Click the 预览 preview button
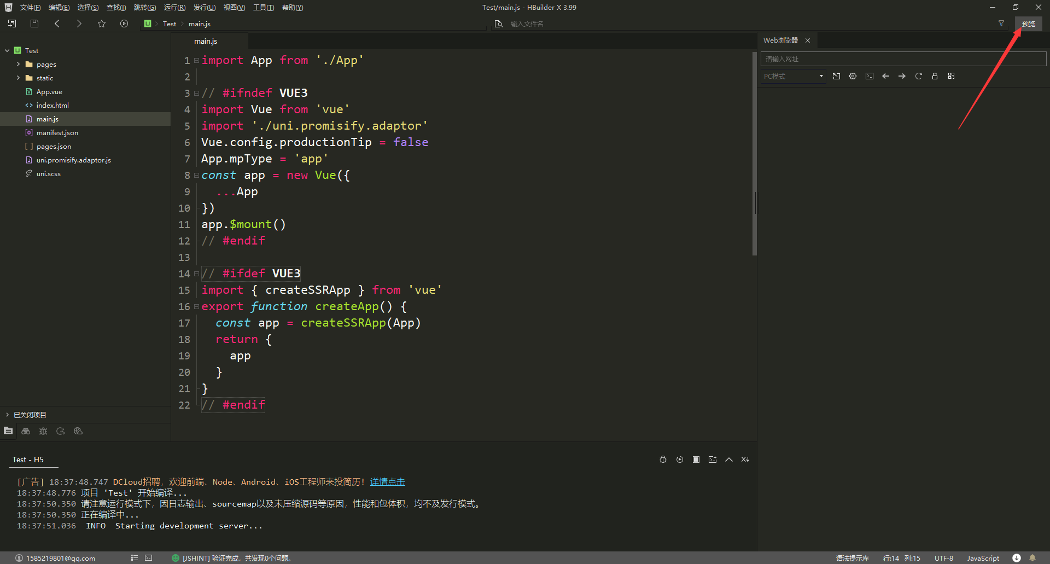 (x=1028, y=24)
